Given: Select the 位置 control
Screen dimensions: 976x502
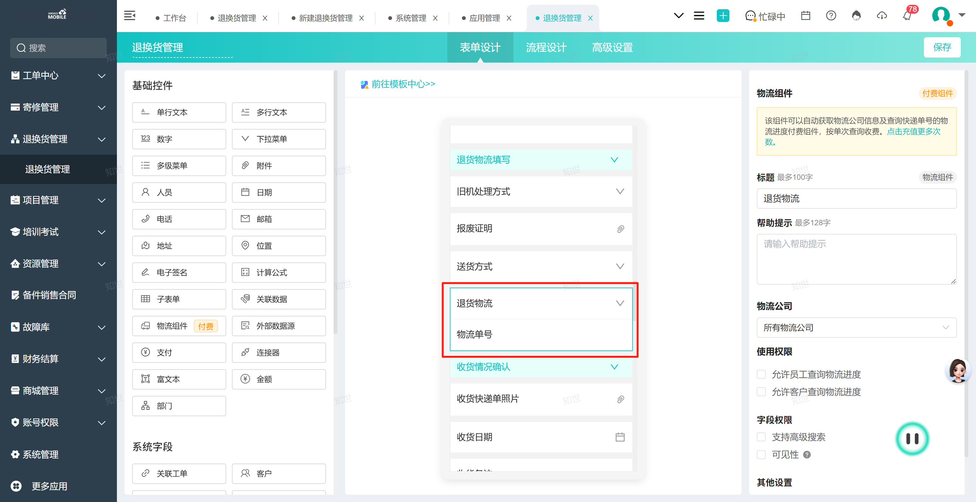Looking at the screenshot, I should [279, 246].
